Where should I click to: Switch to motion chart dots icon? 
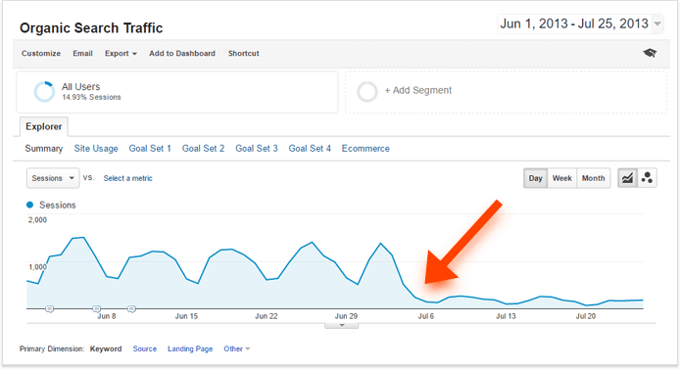click(x=647, y=178)
